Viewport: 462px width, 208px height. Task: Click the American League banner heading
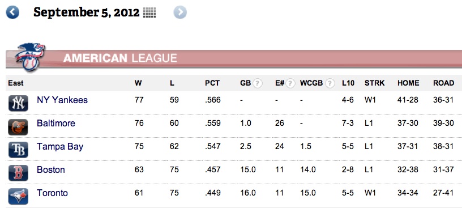[120, 58]
